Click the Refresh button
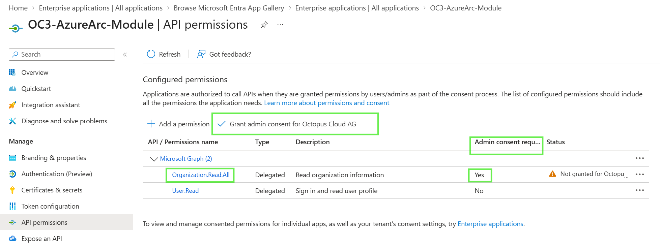 point(164,54)
